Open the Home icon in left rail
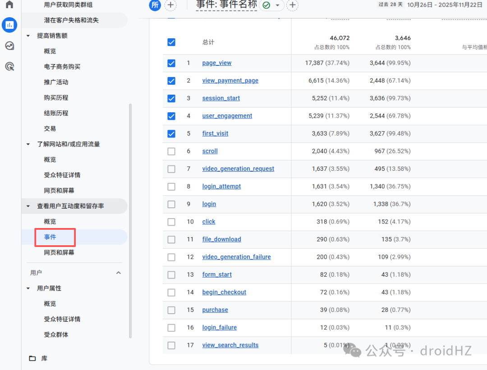Screen dimensions: 487x370 point(9,4)
